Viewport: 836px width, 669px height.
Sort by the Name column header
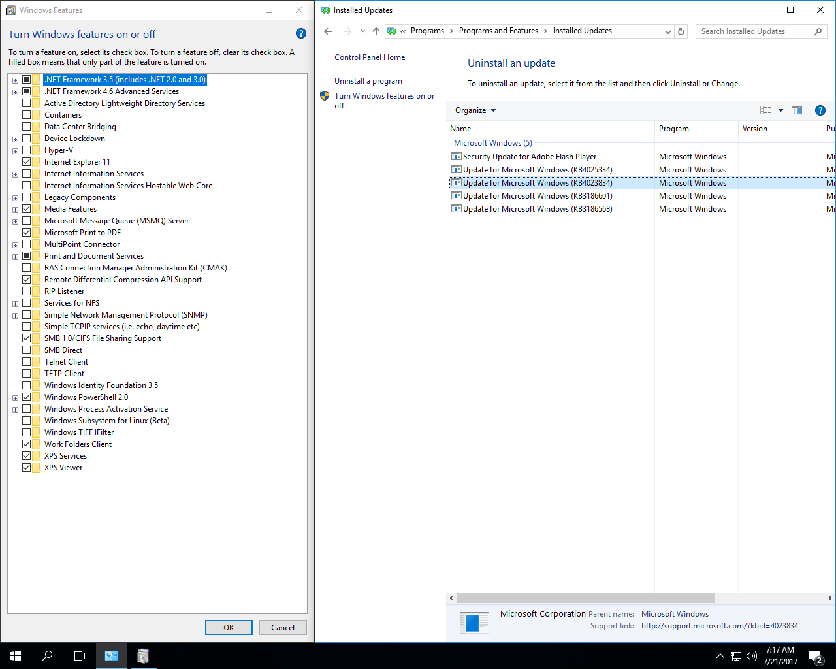point(551,129)
